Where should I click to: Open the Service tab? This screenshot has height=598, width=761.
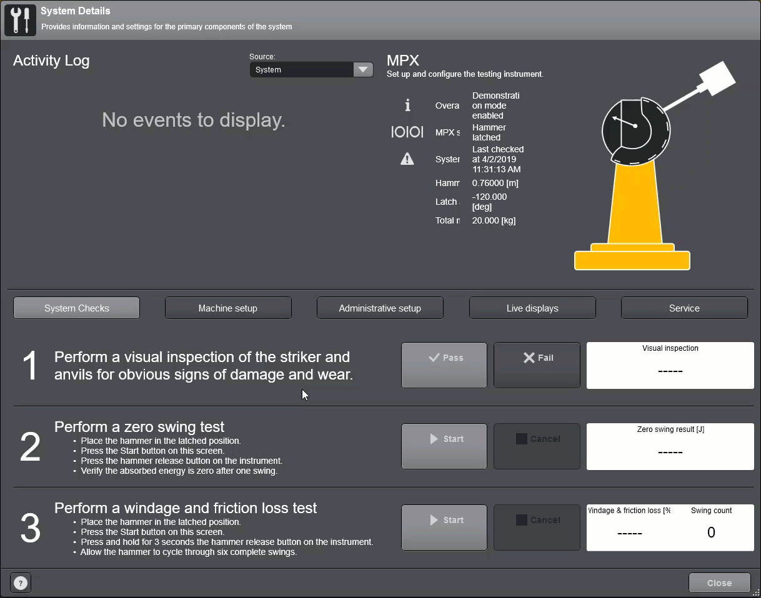click(684, 308)
